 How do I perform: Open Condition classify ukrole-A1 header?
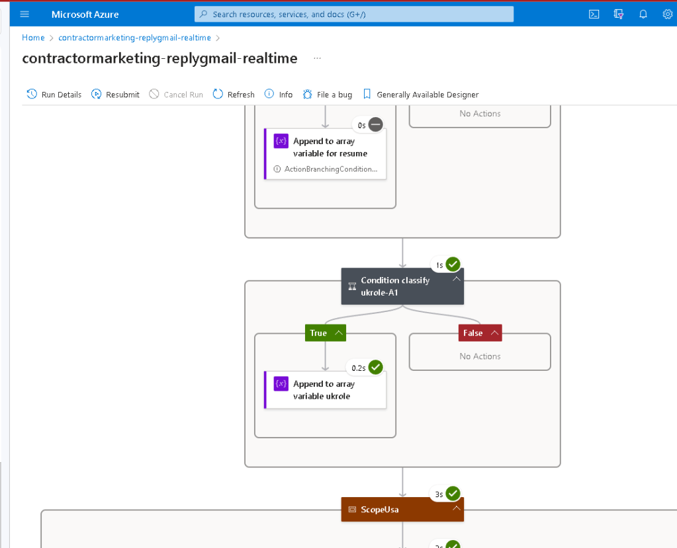(x=402, y=286)
